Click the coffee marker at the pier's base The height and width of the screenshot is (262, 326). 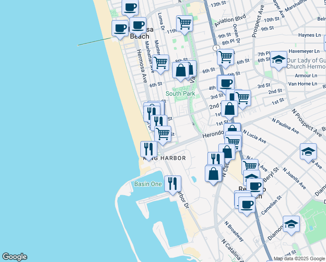pyautogui.click(x=120, y=29)
